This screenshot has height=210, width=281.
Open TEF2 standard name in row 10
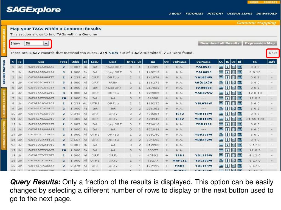[x=179, y=114]
